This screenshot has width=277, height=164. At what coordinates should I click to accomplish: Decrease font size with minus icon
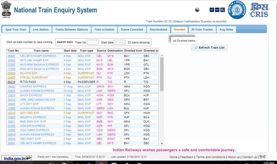pyautogui.click(x=217, y=10)
